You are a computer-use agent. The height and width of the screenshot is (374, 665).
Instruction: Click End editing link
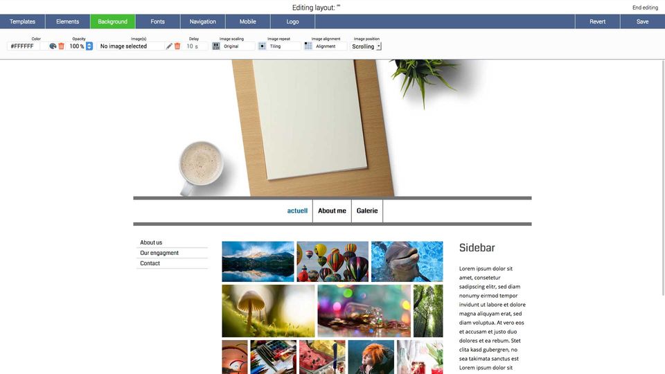(645, 8)
